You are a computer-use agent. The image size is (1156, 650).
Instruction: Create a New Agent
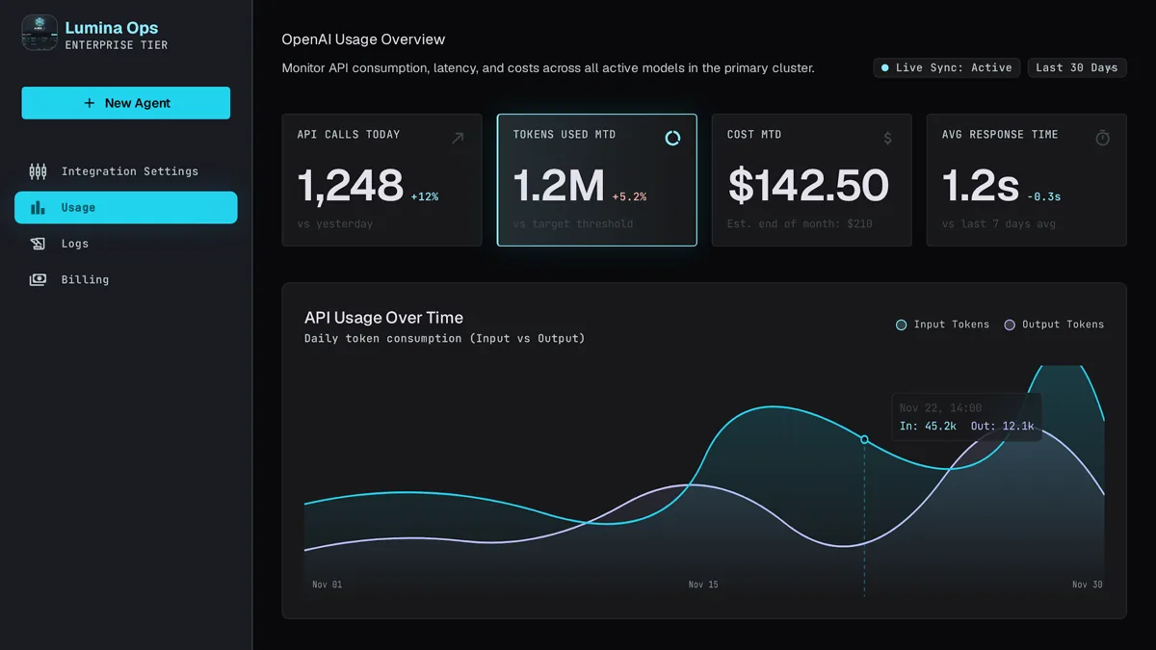126,103
